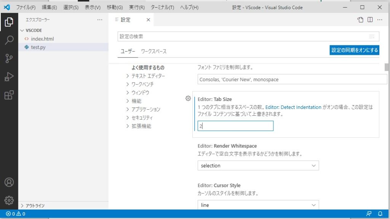Click the VS Code logo in title bar
The image size is (390, 219).
click(x=7, y=7)
